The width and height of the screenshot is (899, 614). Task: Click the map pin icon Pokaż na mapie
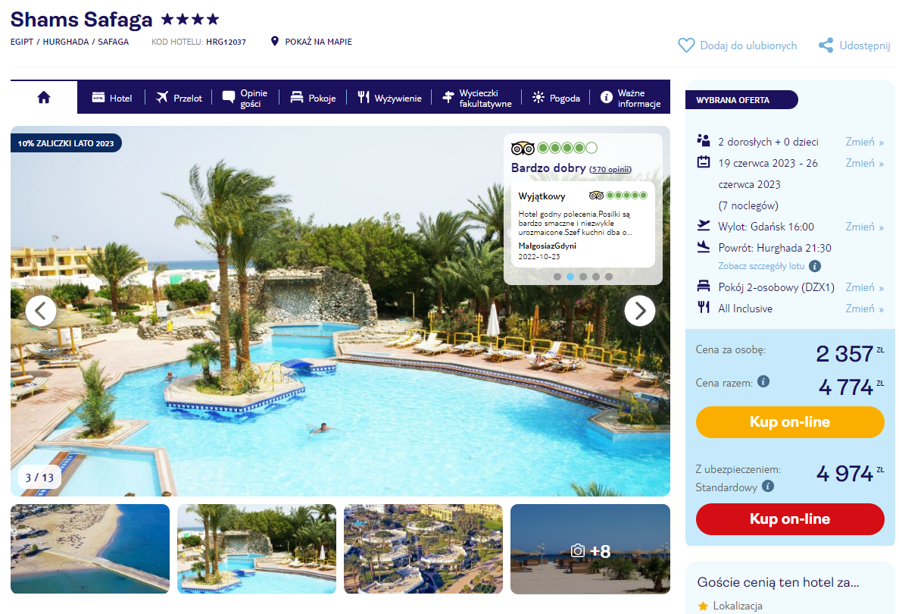coord(275,42)
